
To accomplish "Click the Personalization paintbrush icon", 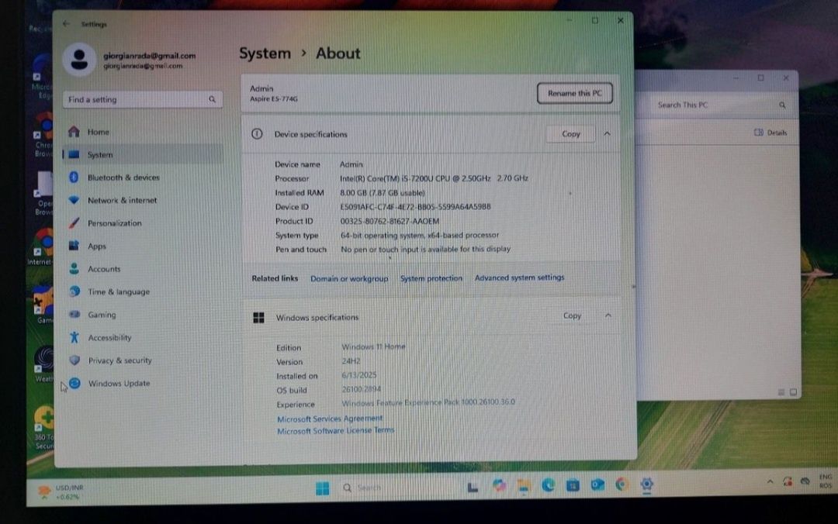I will (74, 222).
